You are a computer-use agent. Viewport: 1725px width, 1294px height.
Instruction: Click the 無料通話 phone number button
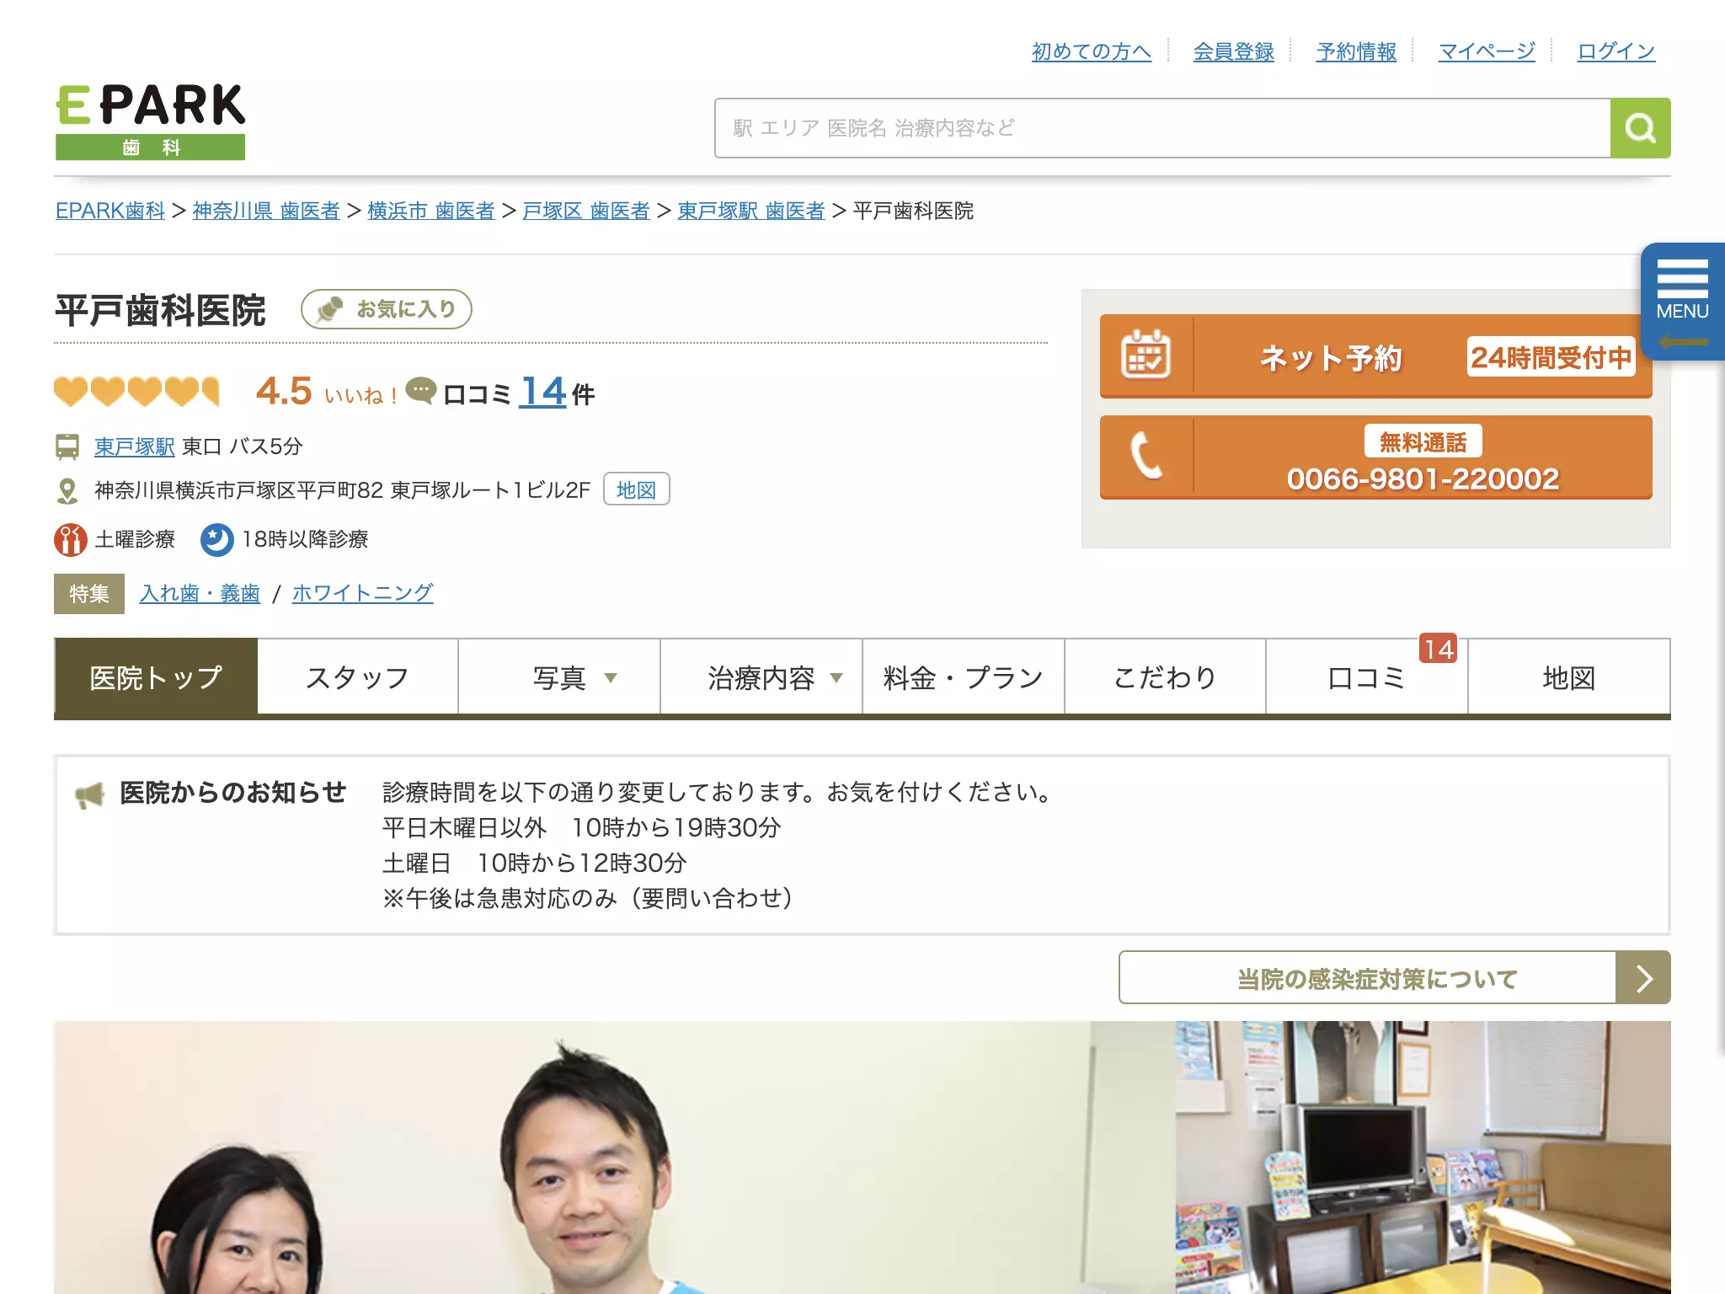1376,457
